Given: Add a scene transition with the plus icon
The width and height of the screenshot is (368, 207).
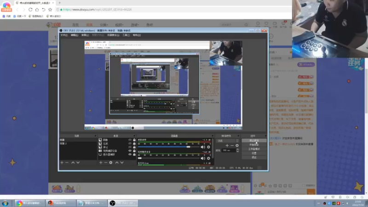Looking at the screenshot, I should [x=227, y=145].
